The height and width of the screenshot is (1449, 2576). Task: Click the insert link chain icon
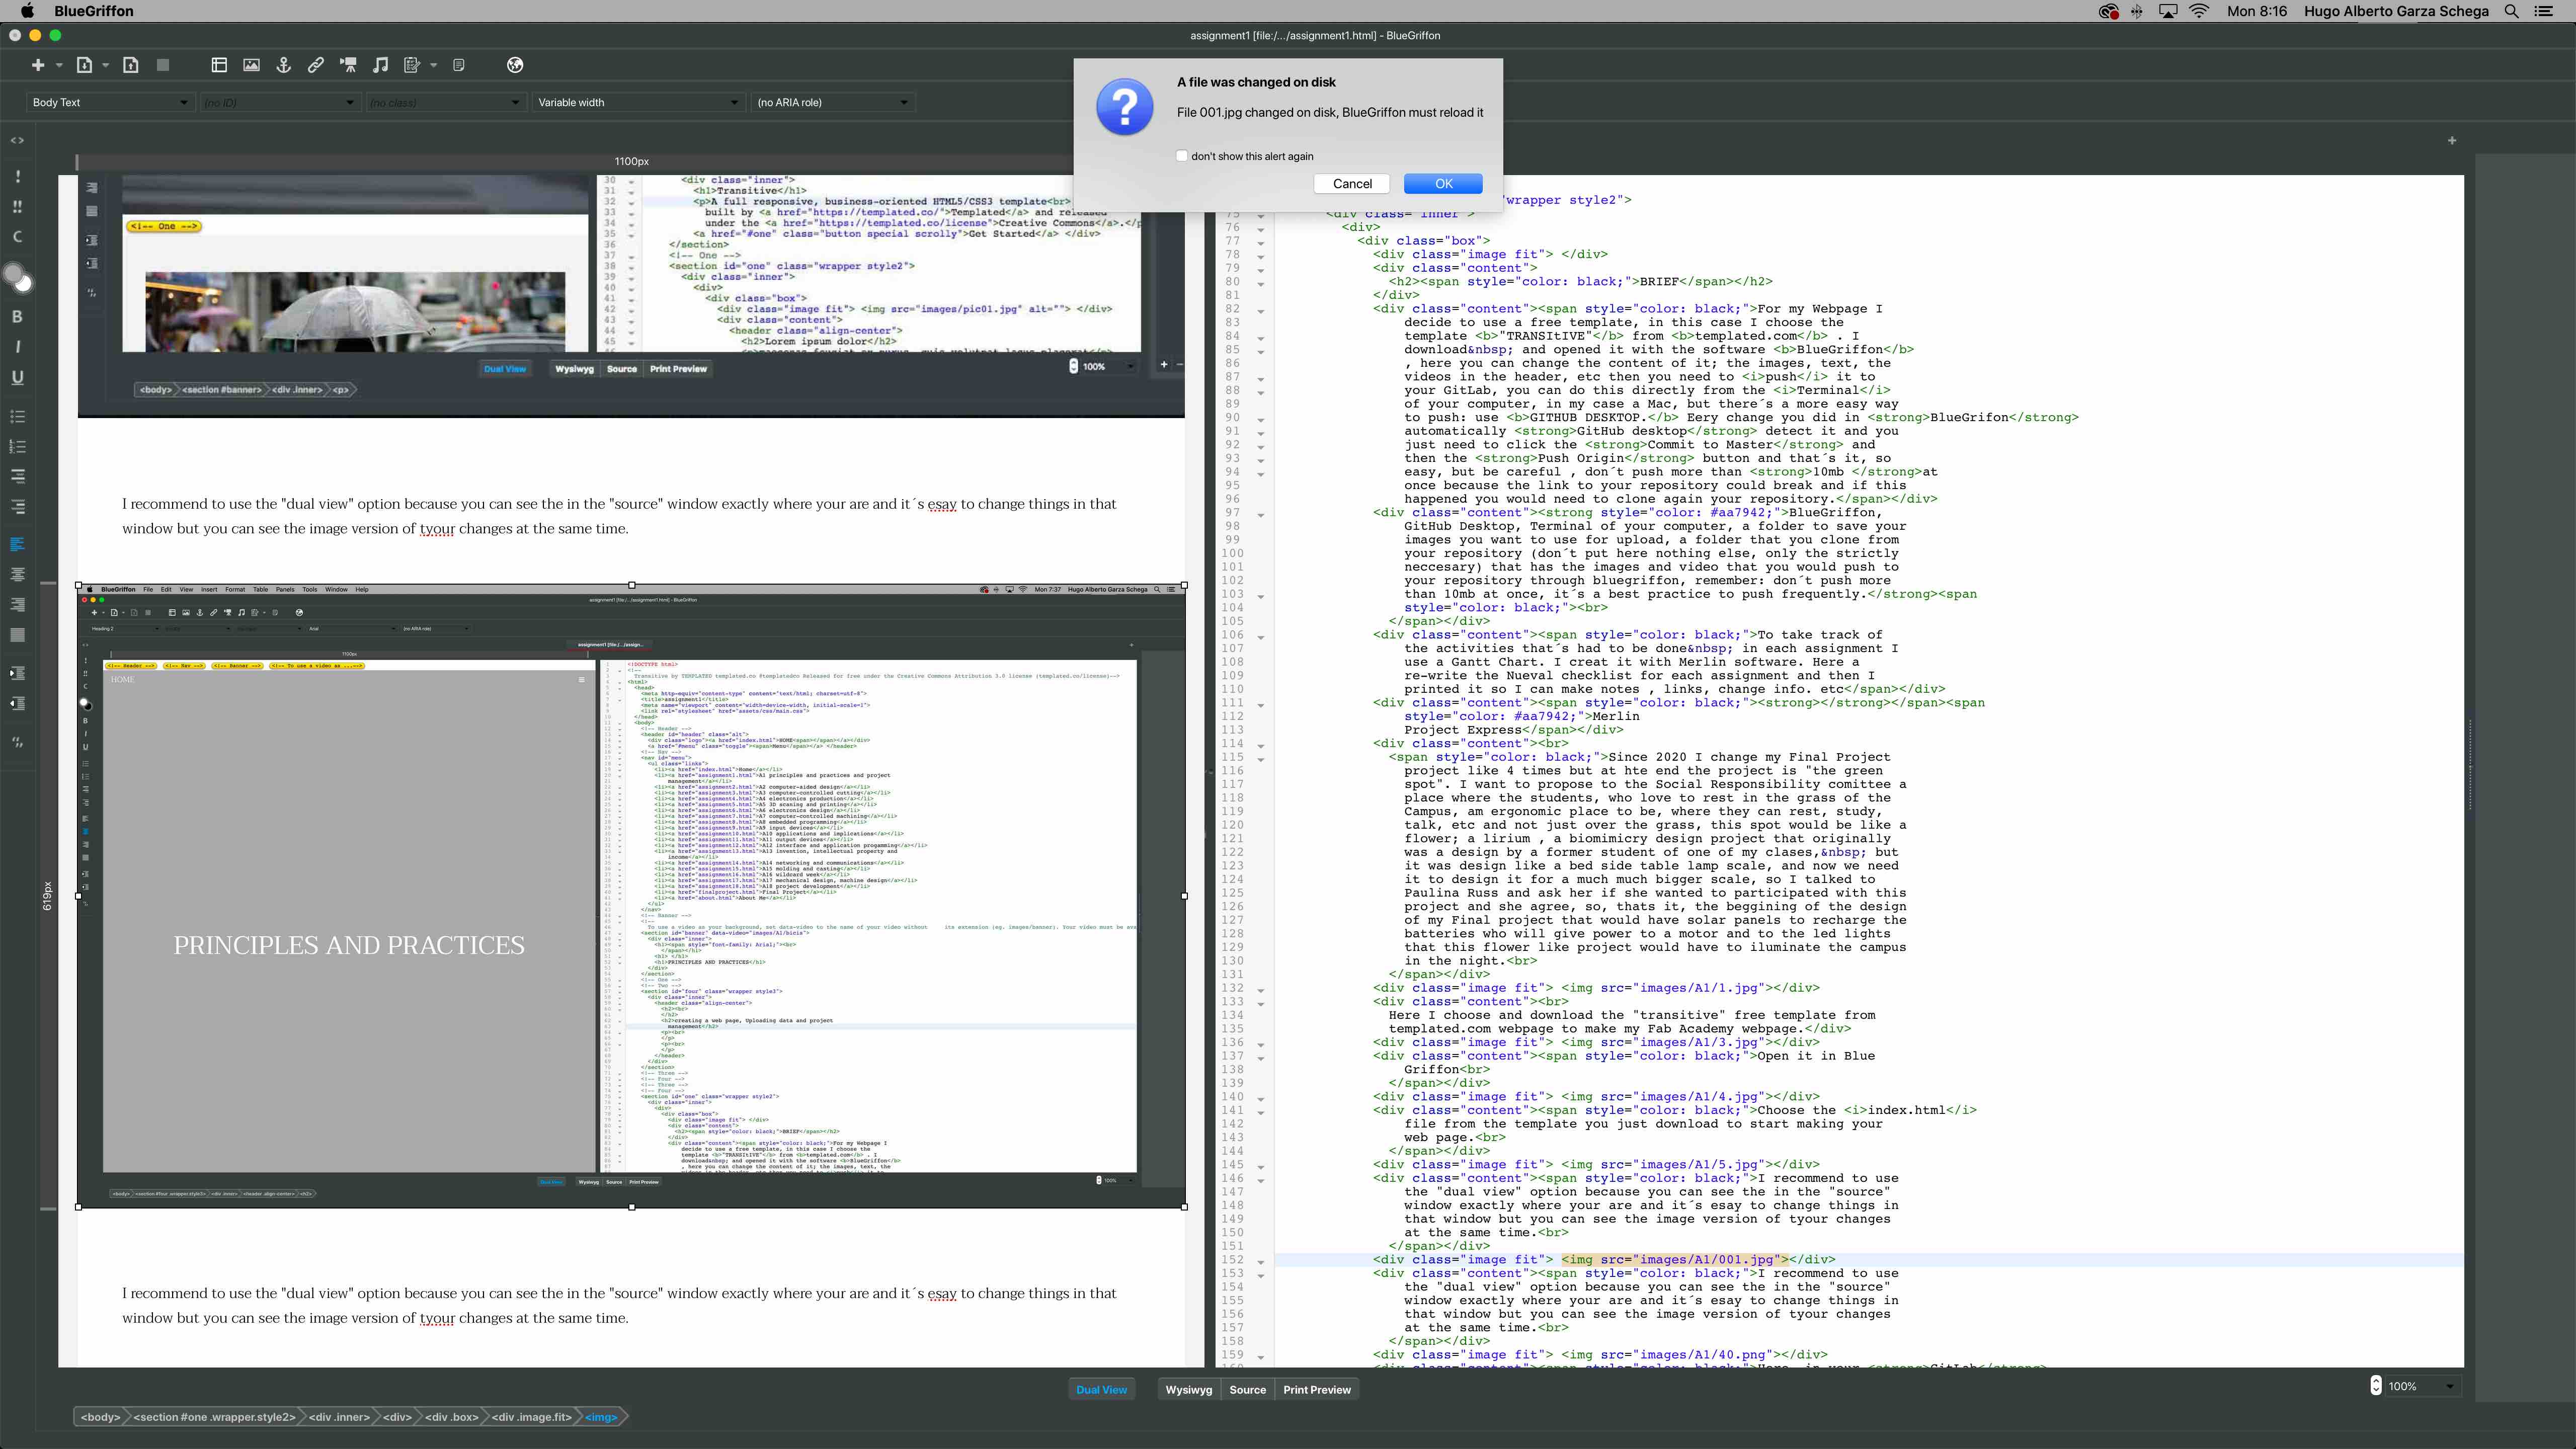click(x=316, y=65)
